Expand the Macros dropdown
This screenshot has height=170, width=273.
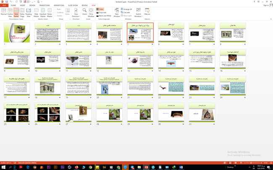click(x=147, y=12)
